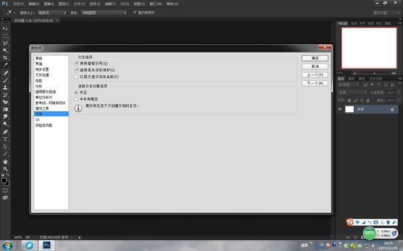403x251 pixels.
Task: Select the Zoom tool
Action: click(x=5, y=169)
